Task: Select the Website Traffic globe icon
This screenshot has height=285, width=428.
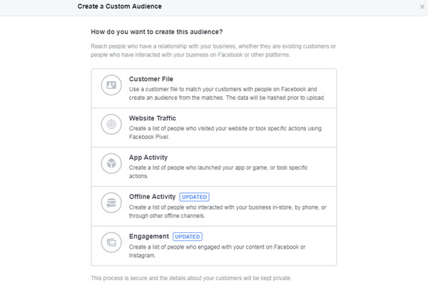Action: coord(111,125)
